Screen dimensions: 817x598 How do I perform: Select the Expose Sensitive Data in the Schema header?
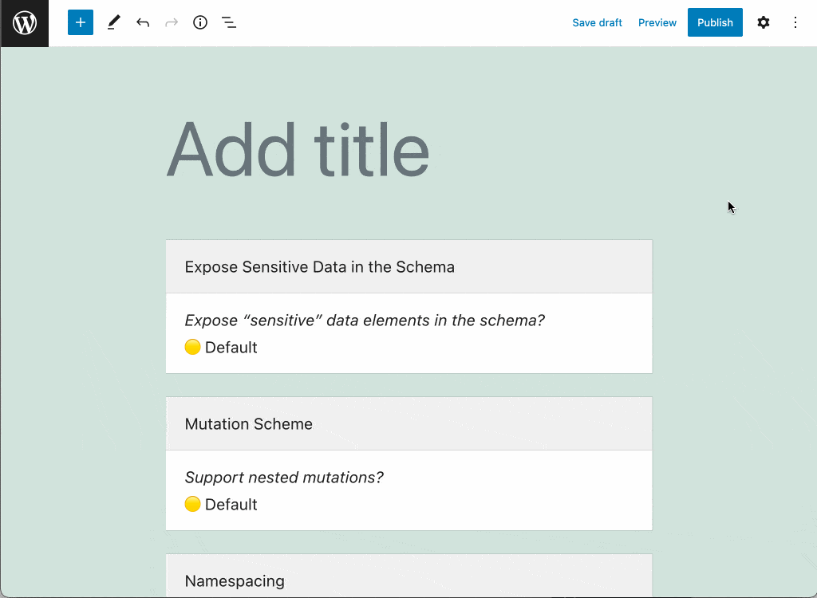point(409,266)
